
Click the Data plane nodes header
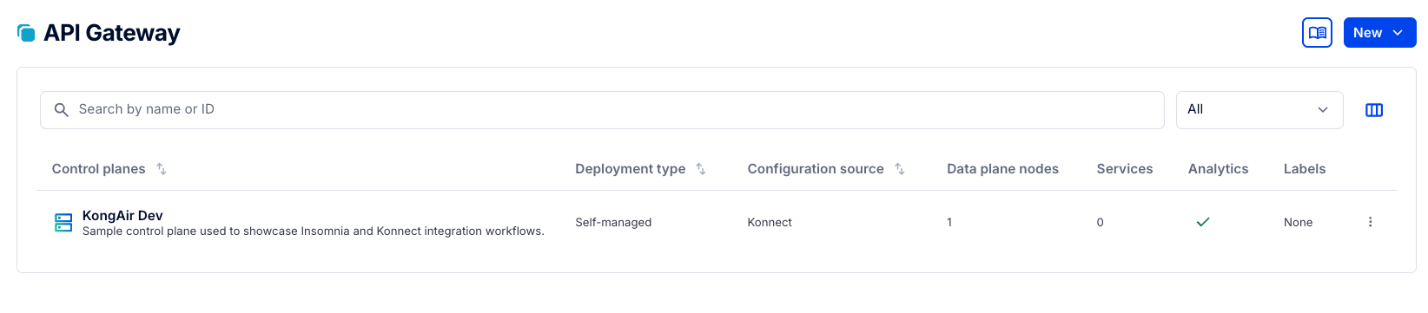[1002, 169]
